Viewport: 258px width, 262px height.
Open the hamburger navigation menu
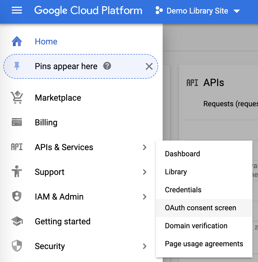pyautogui.click(x=17, y=10)
